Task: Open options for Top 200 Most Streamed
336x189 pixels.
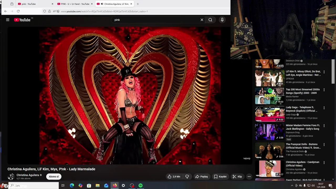Action: [x=324, y=90]
